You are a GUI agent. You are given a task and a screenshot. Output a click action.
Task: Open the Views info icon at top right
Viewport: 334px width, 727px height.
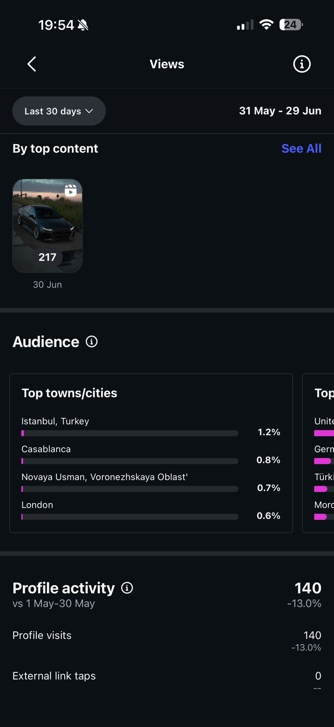[x=302, y=64]
